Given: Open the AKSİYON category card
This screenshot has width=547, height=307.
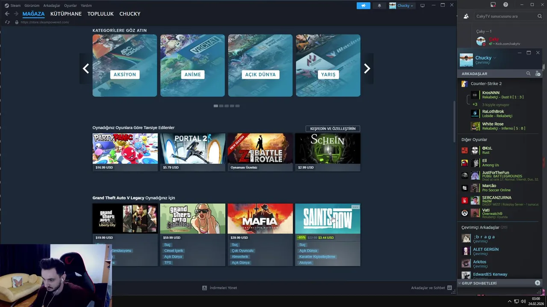Looking at the screenshot, I should [x=125, y=66].
